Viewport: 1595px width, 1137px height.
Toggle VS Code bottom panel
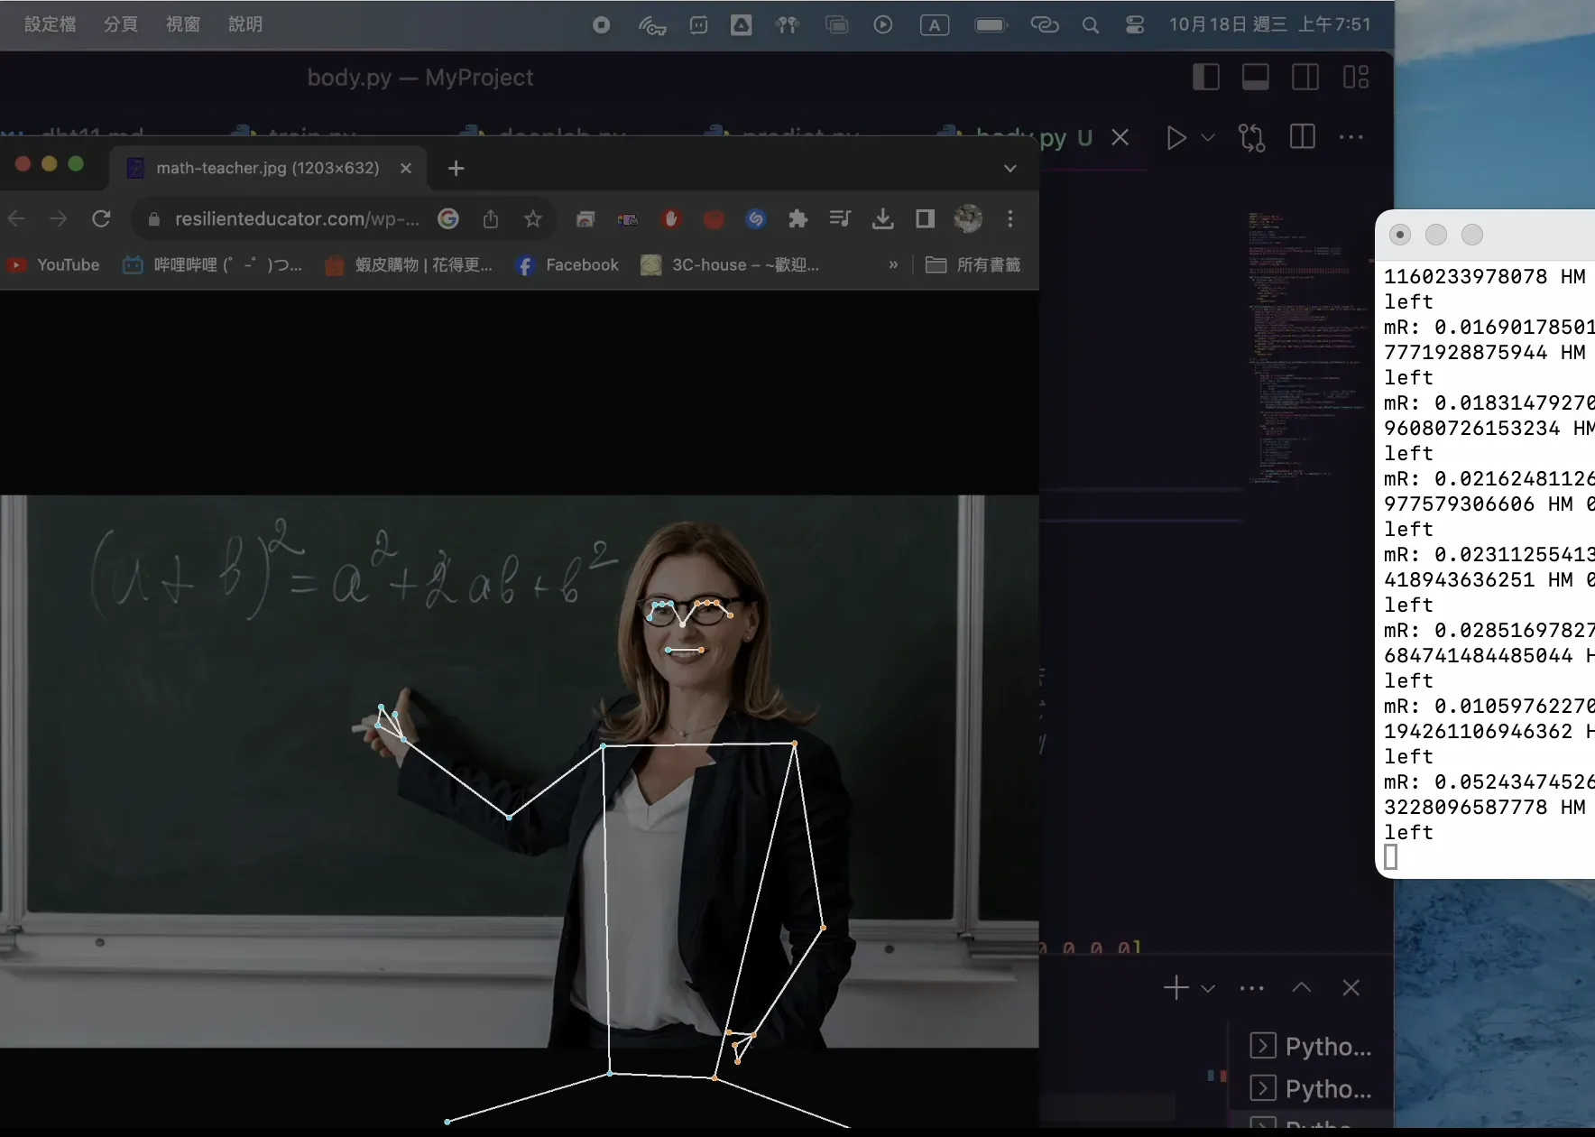tap(1256, 77)
